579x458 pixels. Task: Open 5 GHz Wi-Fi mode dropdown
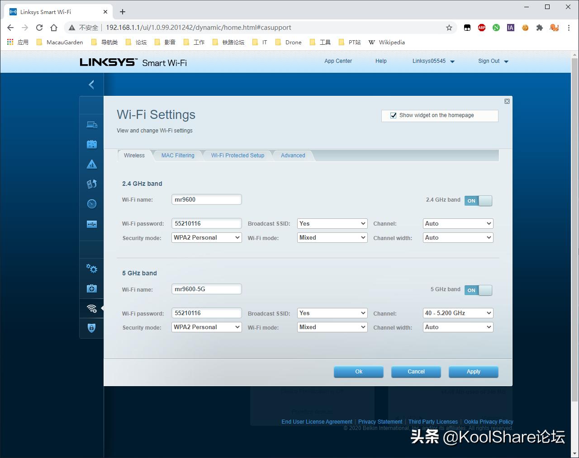(332, 327)
